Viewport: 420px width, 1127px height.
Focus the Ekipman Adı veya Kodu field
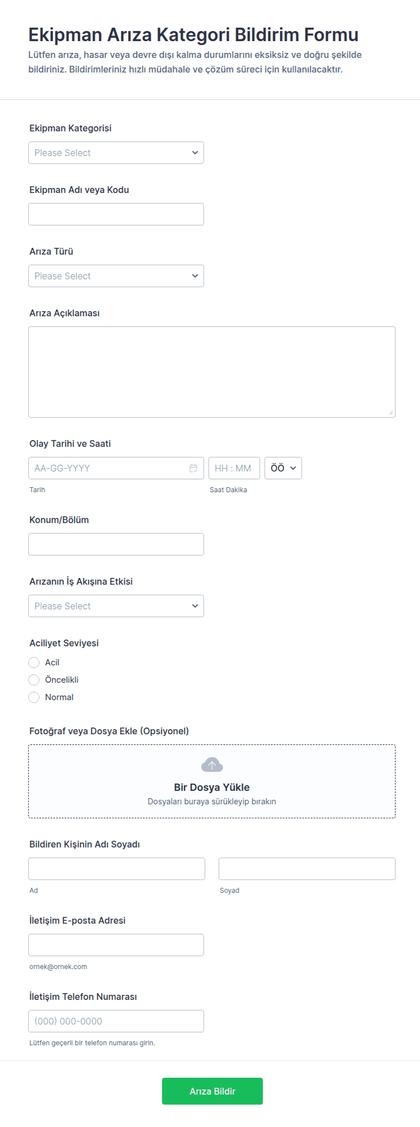(x=116, y=214)
